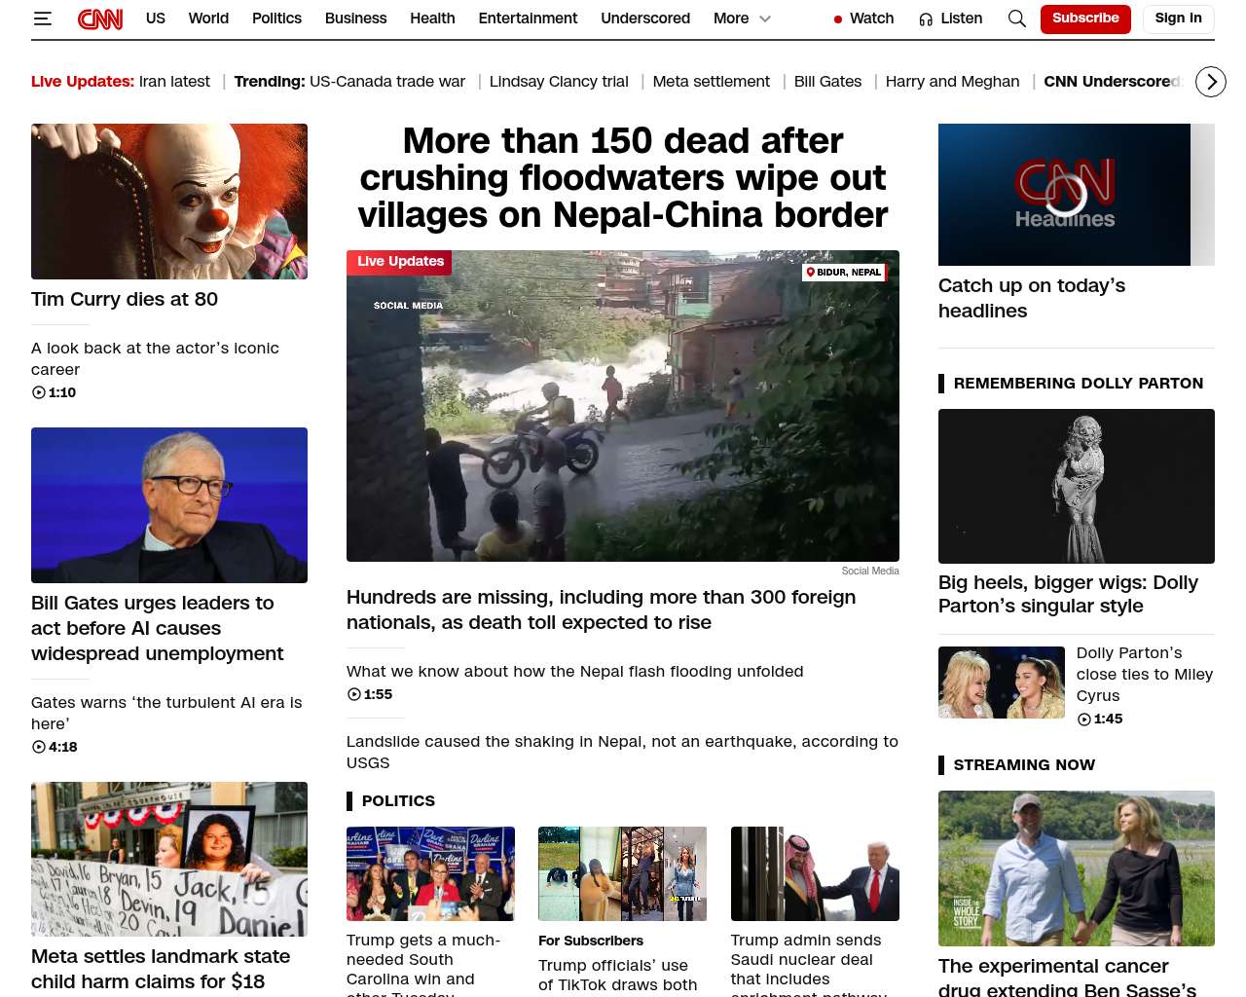This screenshot has height=997, width=1246.
Task: Open Hundreds are missing headline
Action: click(x=602, y=610)
